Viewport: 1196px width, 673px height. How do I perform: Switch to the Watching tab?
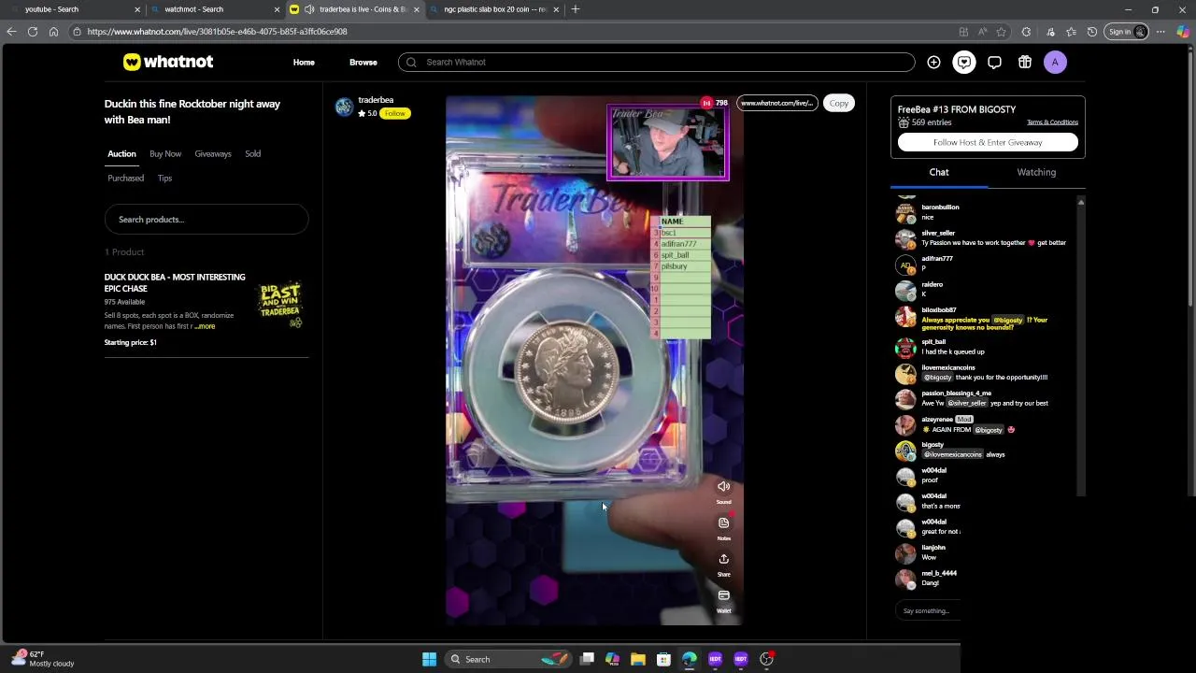1036,172
